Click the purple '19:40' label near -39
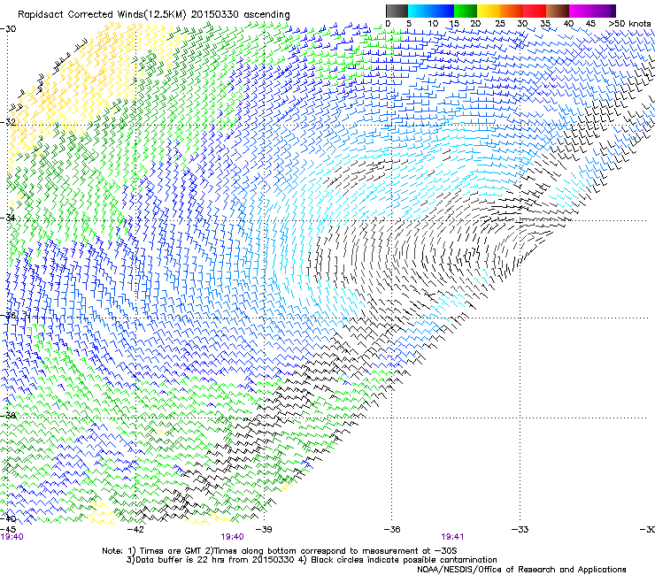Screen dimensions: 655x575 (x=232, y=537)
